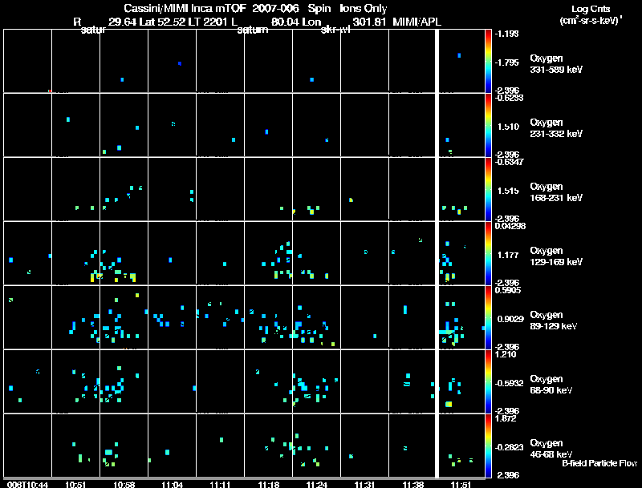Screen dimensions: 642x488
Task: Click color bar for Oxygen 129-169 keV
Action: (x=488, y=253)
